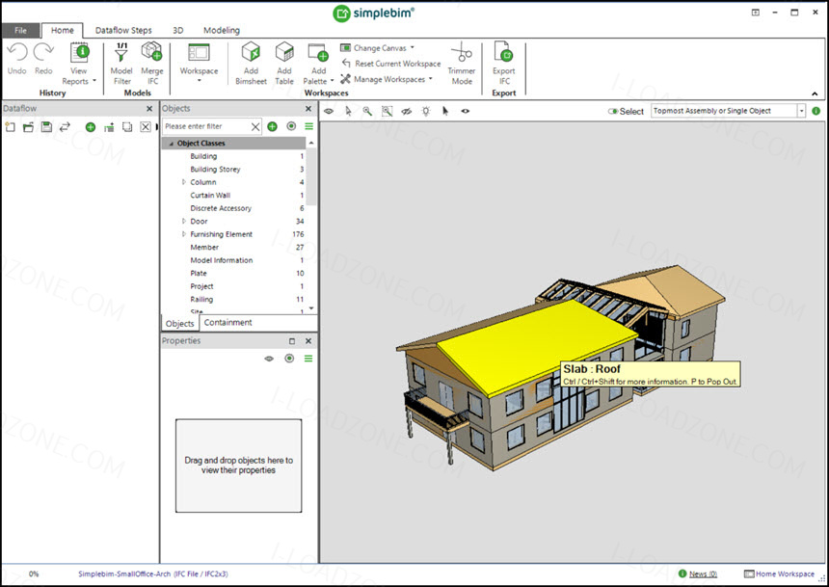The image size is (829, 587).
Task: Click Open dataflow folder icon
Action: click(x=28, y=127)
